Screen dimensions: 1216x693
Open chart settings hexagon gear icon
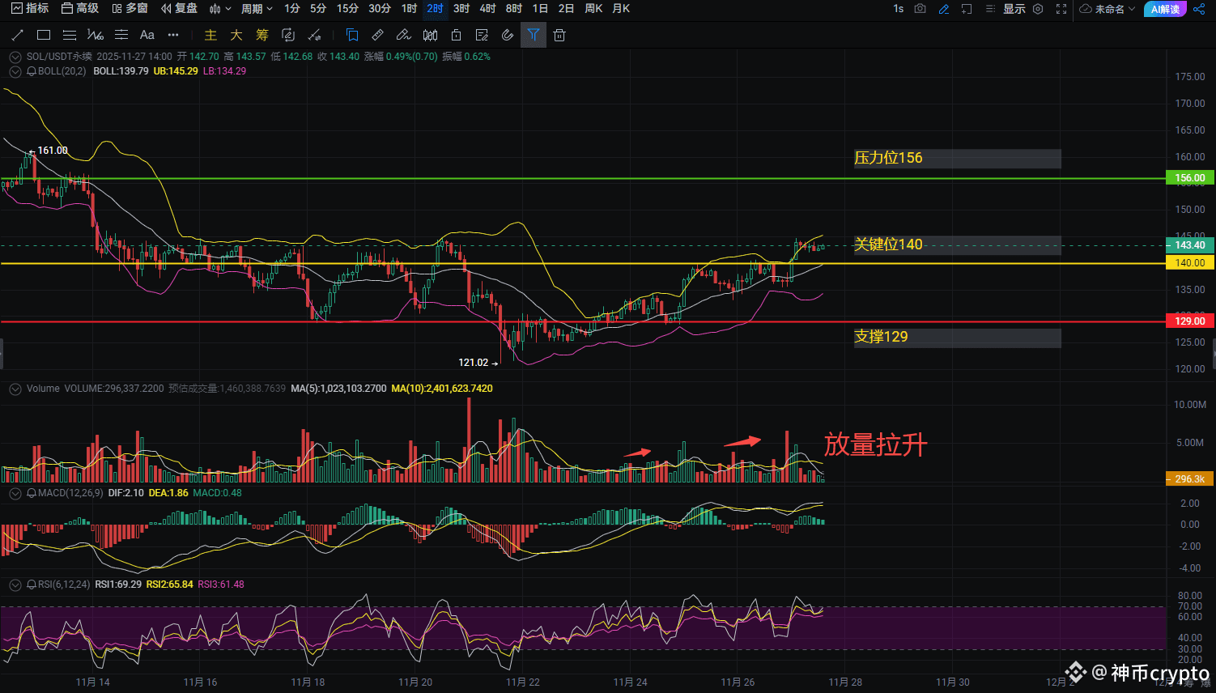click(x=1038, y=9)
